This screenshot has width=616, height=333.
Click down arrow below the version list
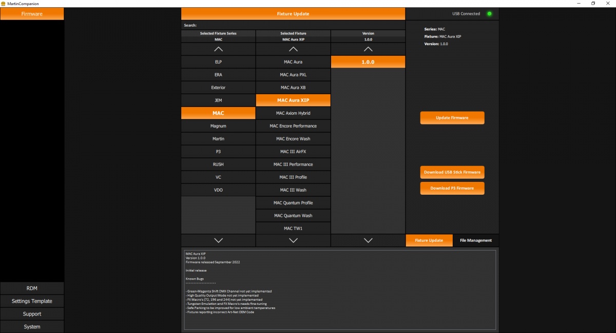pos(368,240)
